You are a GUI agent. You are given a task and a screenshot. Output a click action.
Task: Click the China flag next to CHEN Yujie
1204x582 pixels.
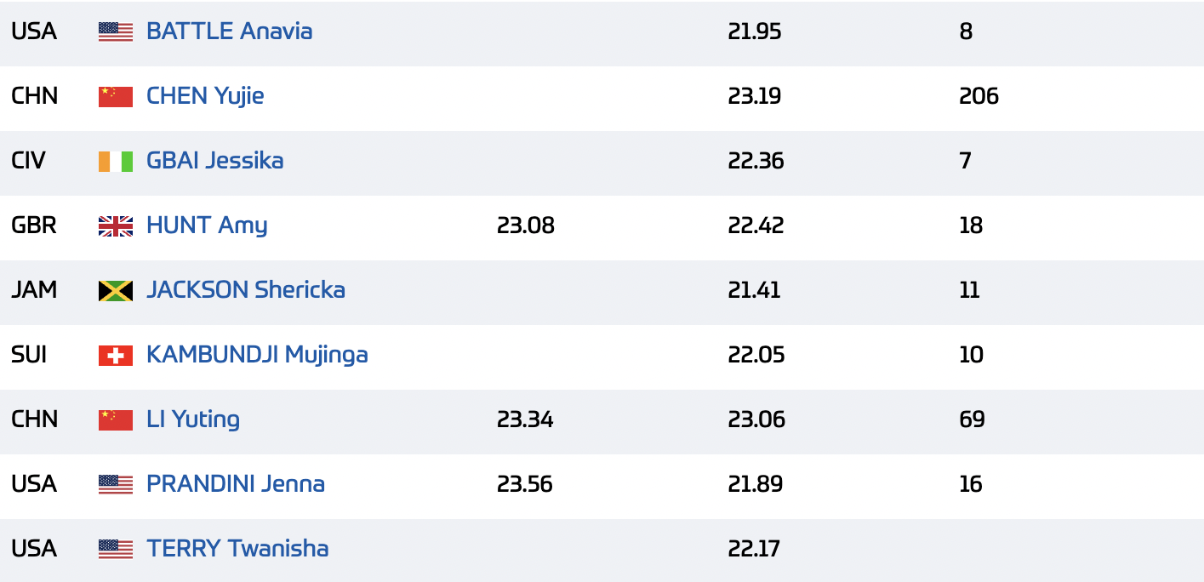coord(116,97)
